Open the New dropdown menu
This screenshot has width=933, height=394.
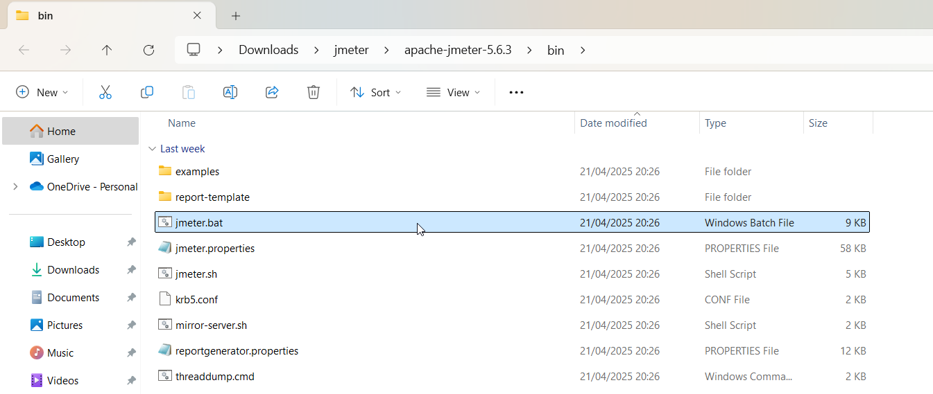pos(42,92)
